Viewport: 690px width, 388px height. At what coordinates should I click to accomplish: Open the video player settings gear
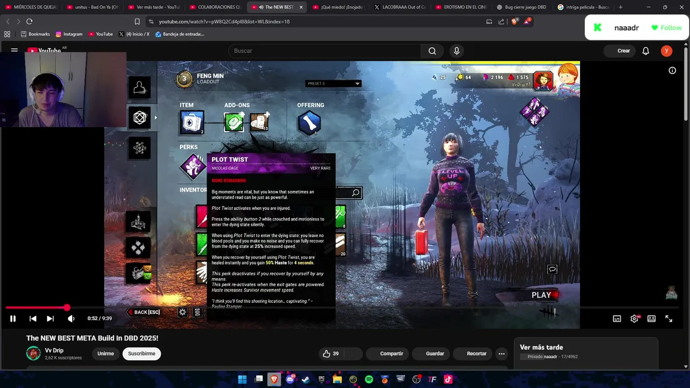[634, 318]
